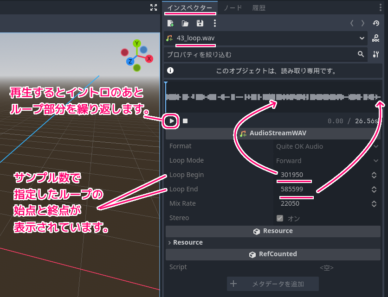Switch to the 履歴 tab
388x297 pixels.
pos(259,8)
